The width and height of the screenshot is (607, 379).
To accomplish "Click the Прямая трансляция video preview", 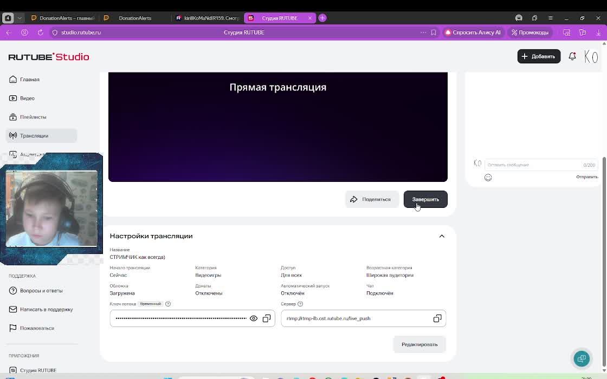I will (x=278, y=127).
